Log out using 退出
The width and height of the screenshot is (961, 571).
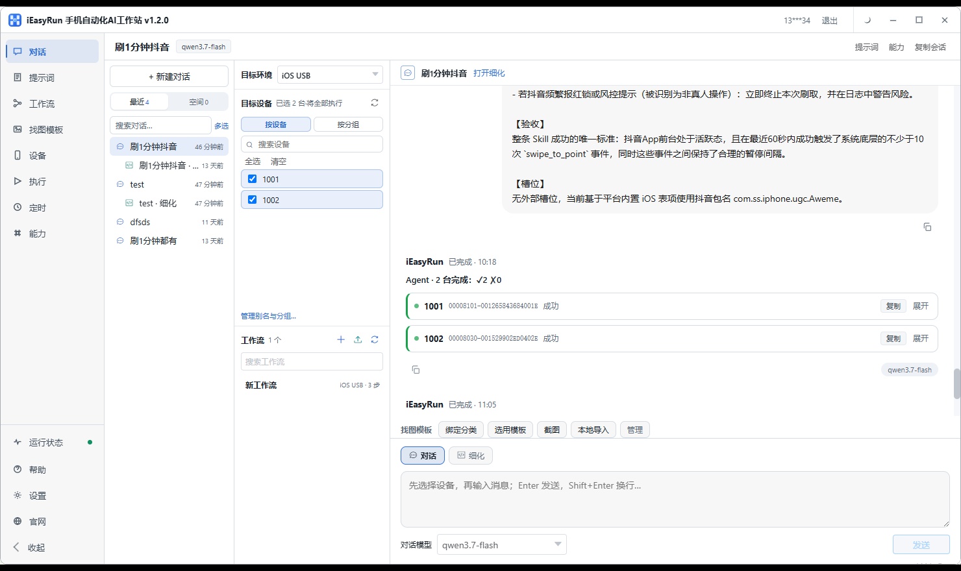point(830,21)
